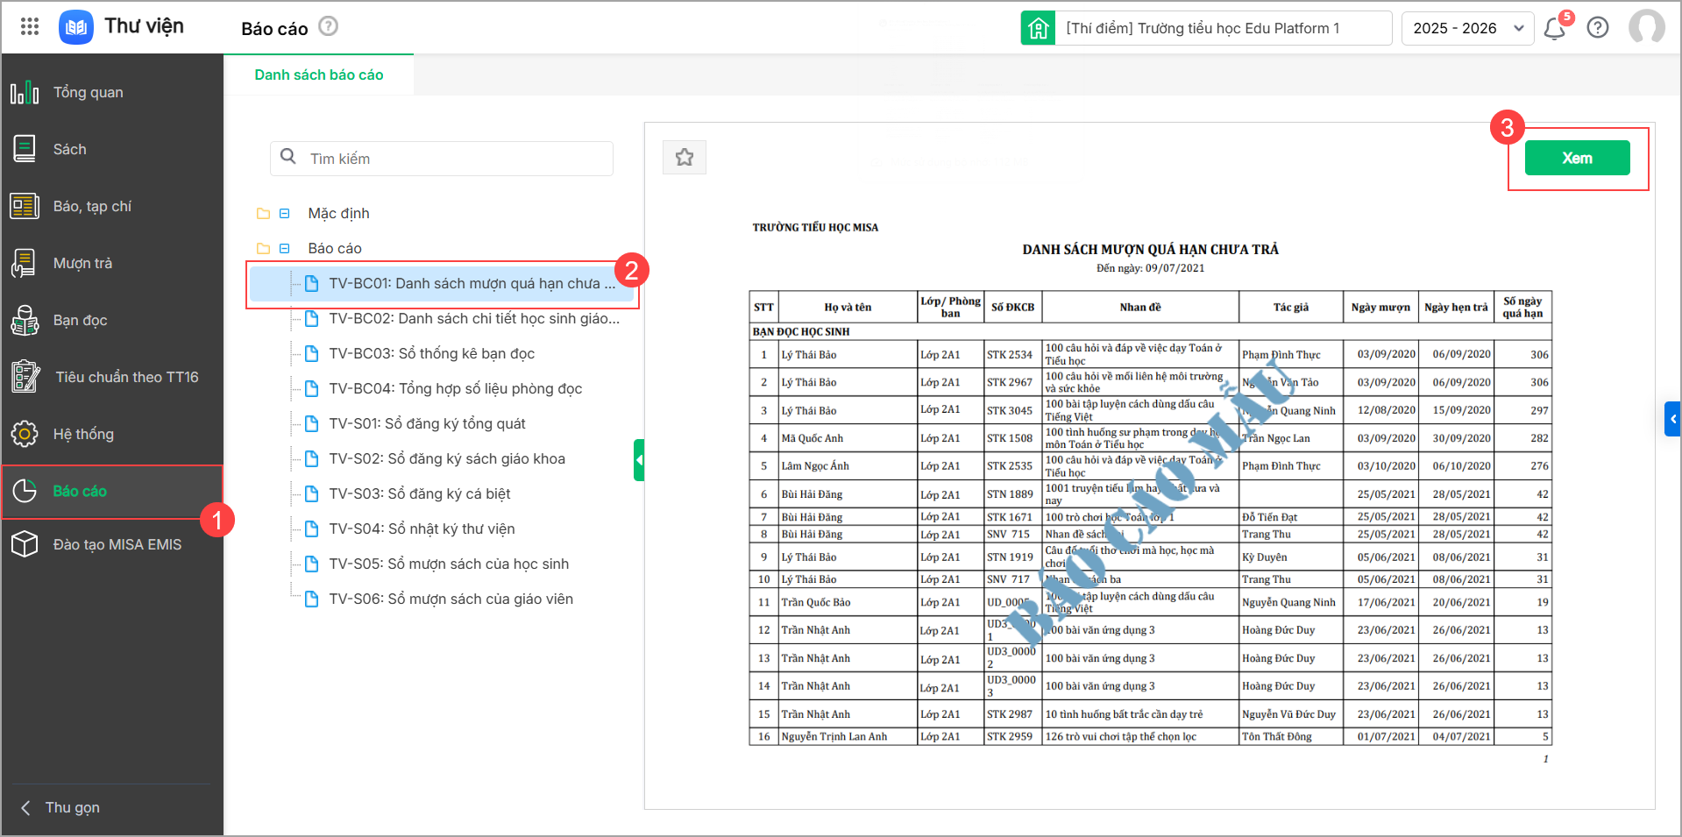Mark report as favorite with star icon
Screen dimensions: 1682x837
click(685, 158)
